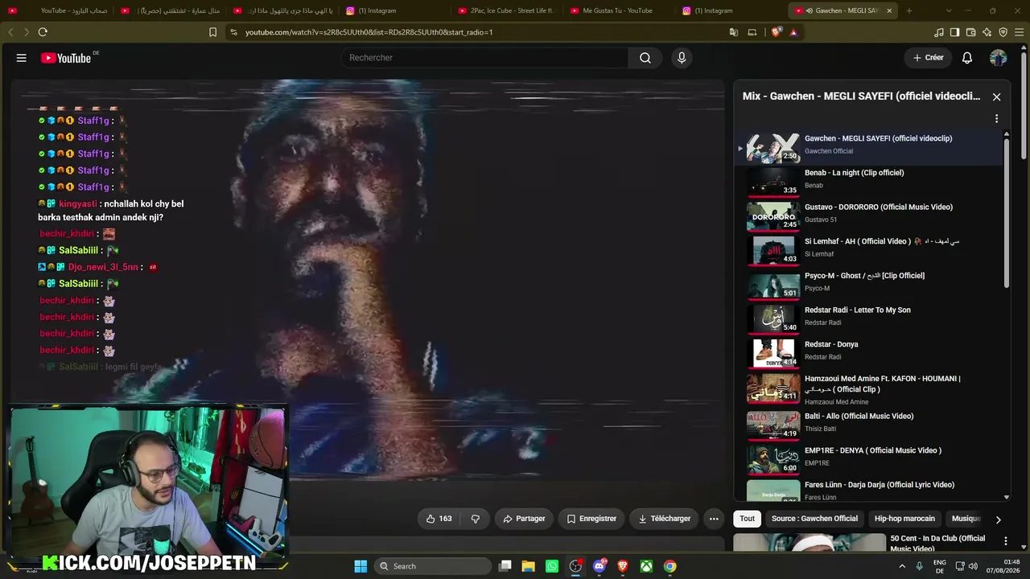Open the Xbox app from the taskbar

click(646, 566)
